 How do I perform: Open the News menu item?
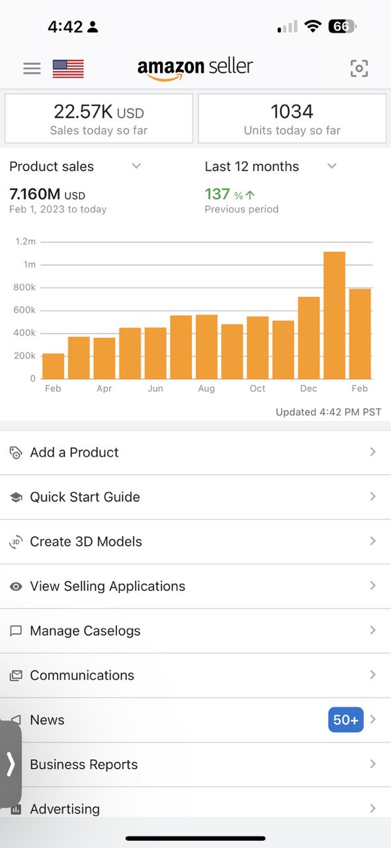click(195, 720)
